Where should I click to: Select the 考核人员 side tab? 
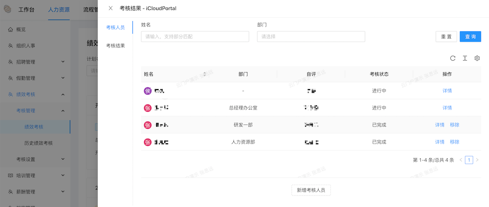click(116, 27)
